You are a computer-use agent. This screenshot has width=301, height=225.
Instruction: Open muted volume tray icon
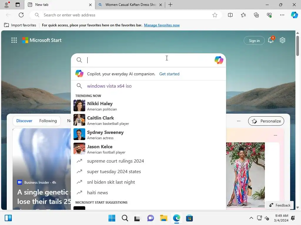267,218
